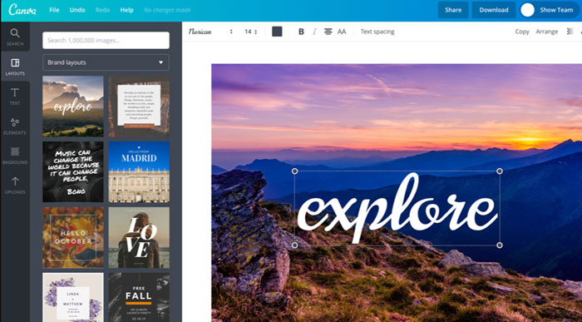This screenshot has height=322, width=582.
Task: Click the top-left handle of the explore text box
Action: (294, 171)
